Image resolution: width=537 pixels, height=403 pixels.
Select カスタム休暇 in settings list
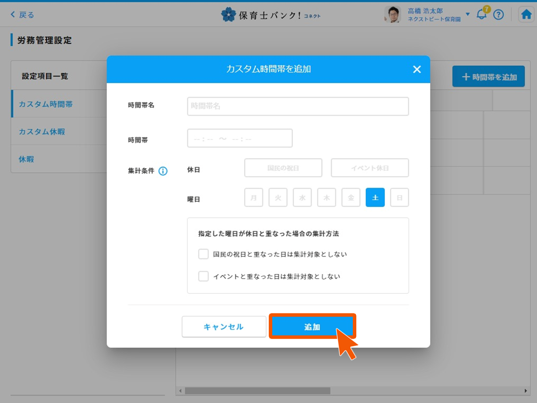[42, 132]
